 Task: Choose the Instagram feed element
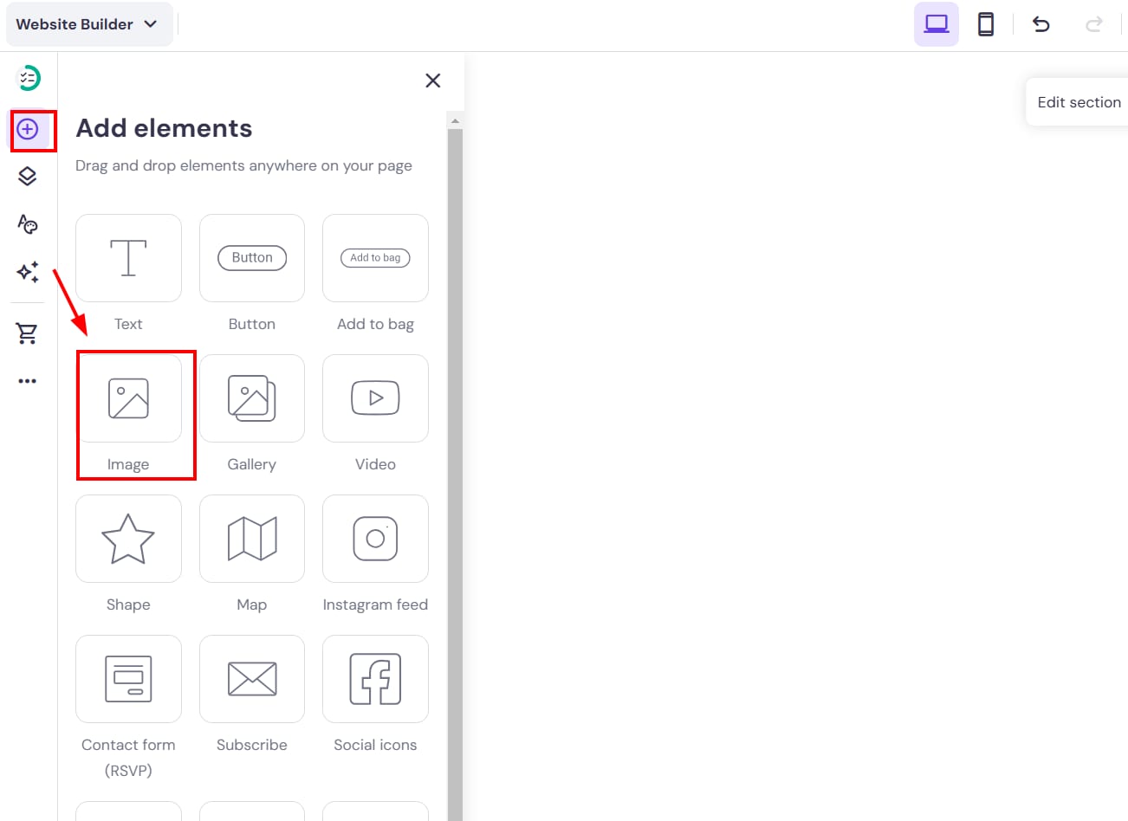point(375,539)
